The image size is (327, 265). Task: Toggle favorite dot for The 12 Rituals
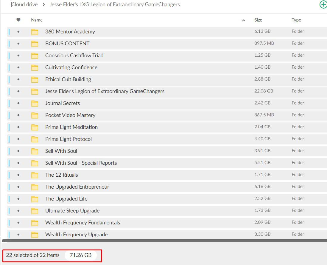[18, 175]
